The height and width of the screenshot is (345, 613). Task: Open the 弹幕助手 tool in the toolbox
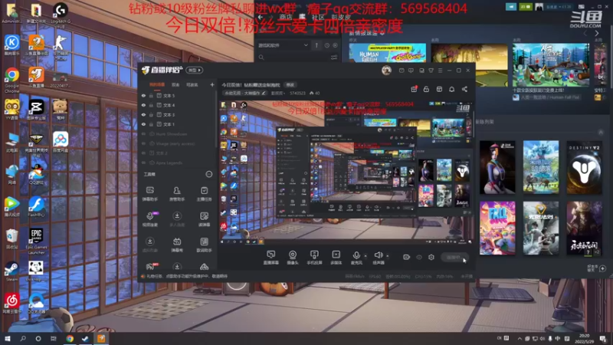(149, 193)
